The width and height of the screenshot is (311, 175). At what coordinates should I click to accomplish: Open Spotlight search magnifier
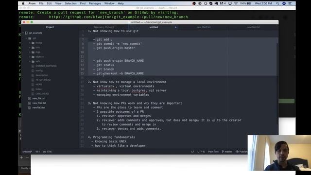click(x=277, y=3)
